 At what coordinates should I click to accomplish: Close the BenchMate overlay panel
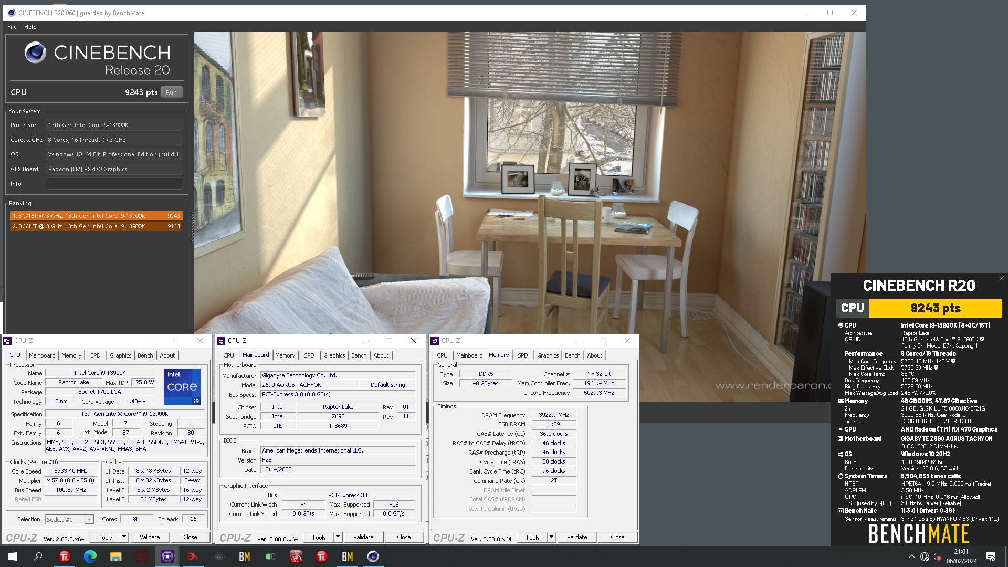1001,278
